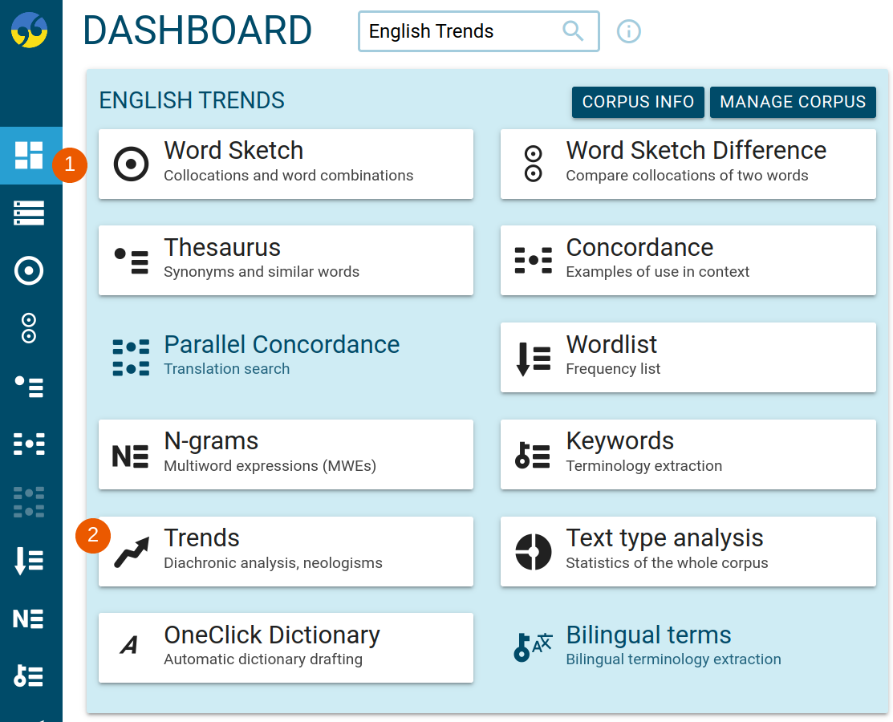This screenshot has width=893, height=722.
Task: Open N-grams icon in sidebar
Action: pos(29,619)
